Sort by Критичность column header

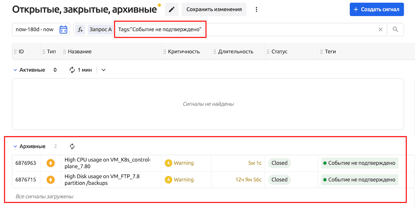(184, 51)
